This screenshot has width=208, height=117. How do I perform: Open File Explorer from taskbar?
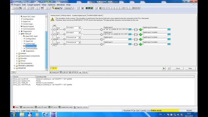click(x=22, y=114)
